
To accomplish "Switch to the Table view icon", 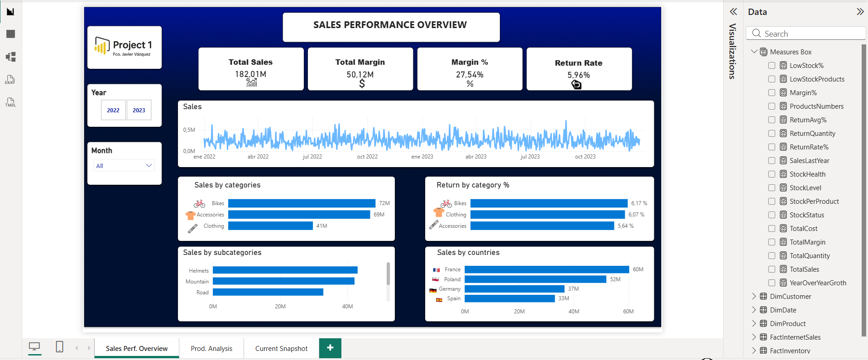I will click(x=10, y=34).
